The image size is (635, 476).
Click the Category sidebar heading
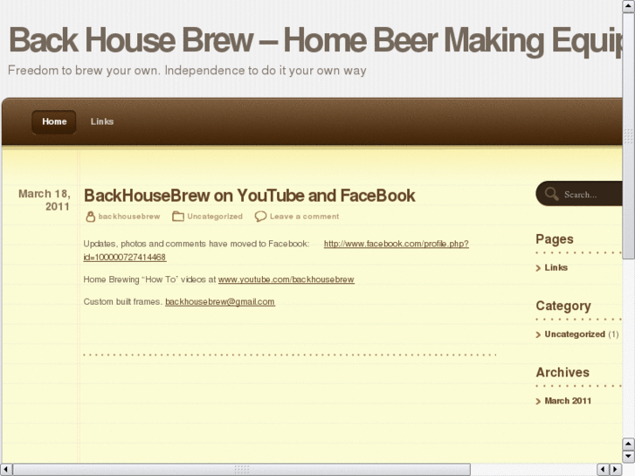click(563, 306)
